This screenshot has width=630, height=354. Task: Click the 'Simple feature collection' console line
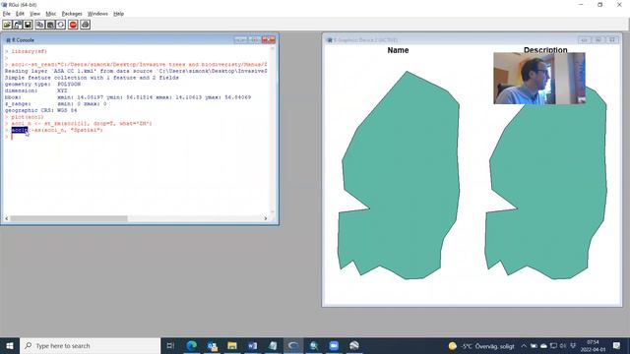[x=92, y=78]
